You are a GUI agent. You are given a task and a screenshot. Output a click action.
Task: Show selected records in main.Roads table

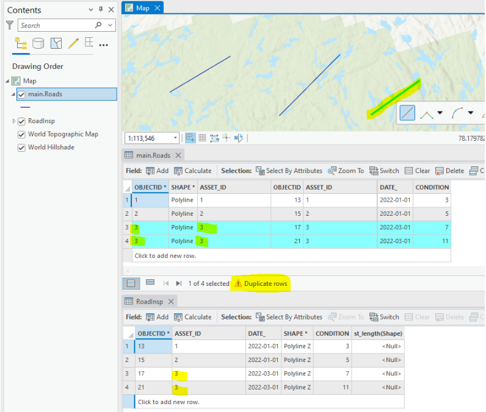[150, 283]
